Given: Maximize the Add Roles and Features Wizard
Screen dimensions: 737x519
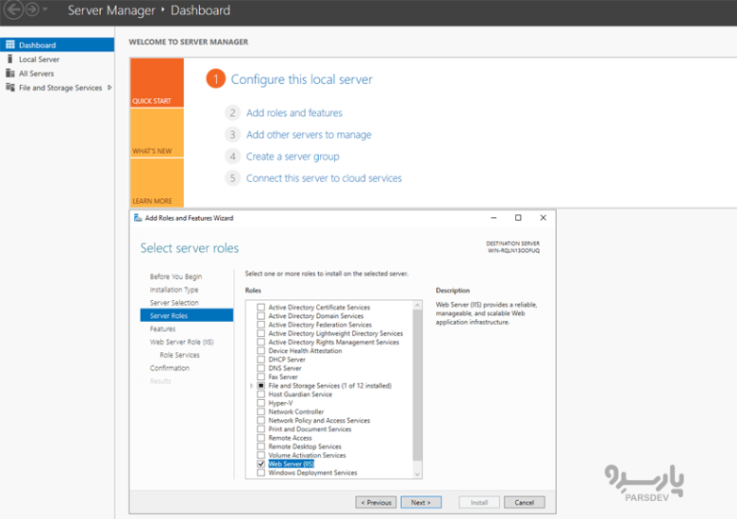Looking at the screenshot, I should (518, 218).
